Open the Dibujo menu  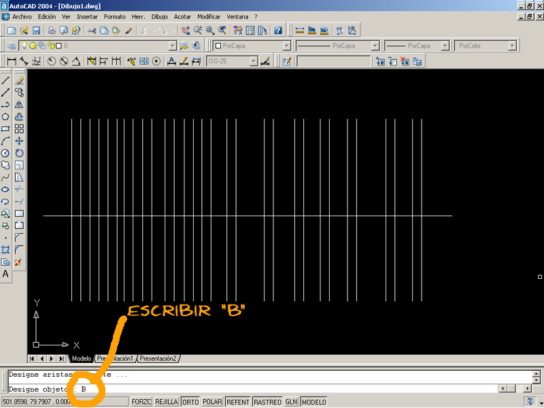coord(159,16)
